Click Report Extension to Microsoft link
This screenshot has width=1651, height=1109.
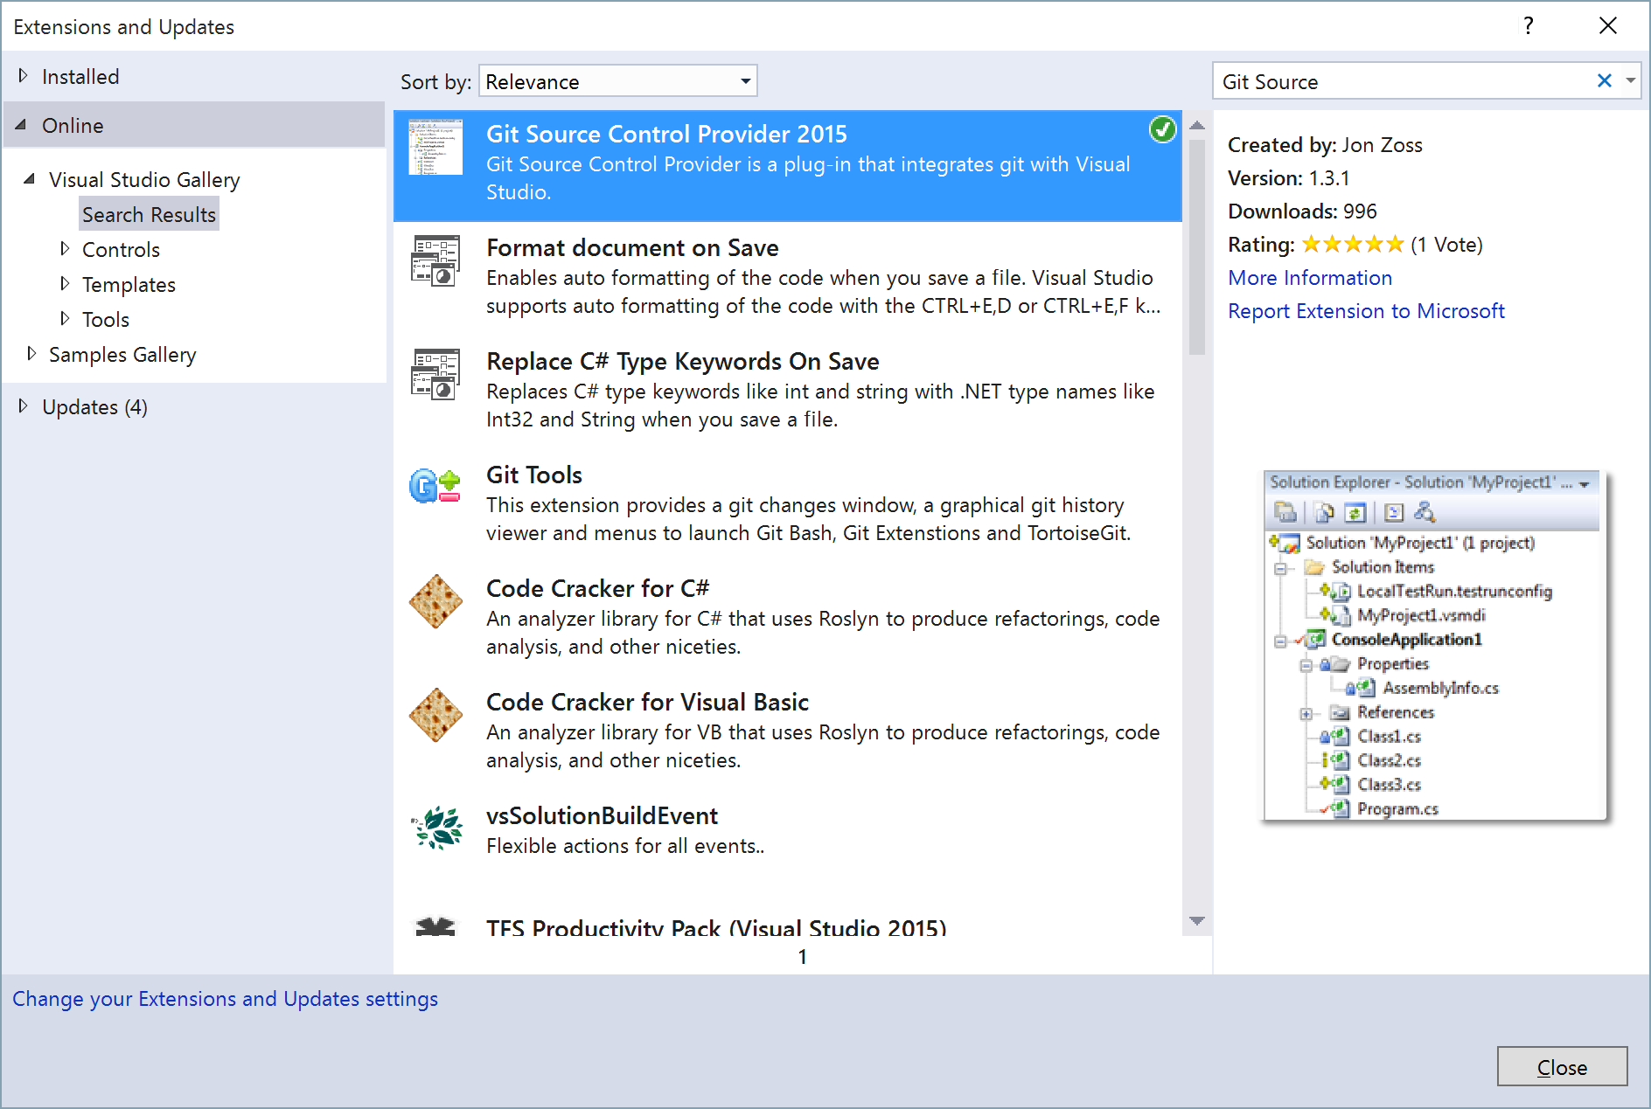(1365, 311)
